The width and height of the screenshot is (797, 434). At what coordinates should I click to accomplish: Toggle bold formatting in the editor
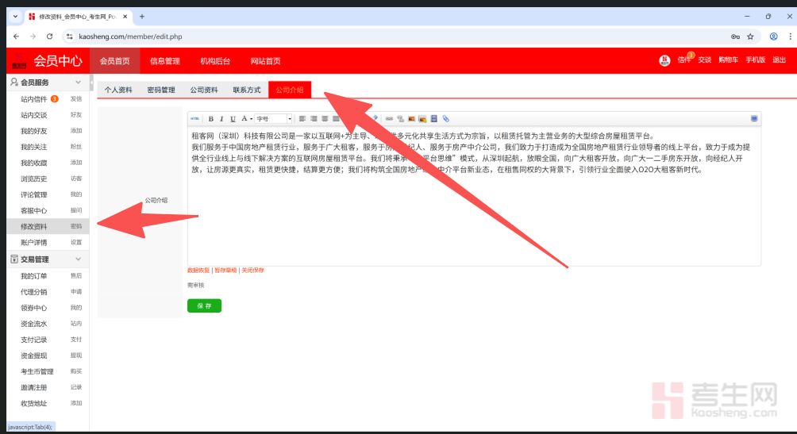tap(210, 119)
